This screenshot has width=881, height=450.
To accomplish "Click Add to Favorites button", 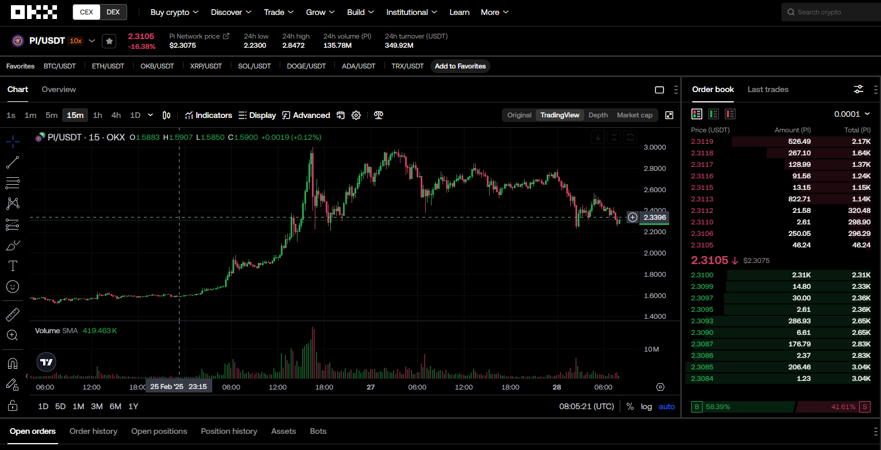I will [x=460, y=66].
